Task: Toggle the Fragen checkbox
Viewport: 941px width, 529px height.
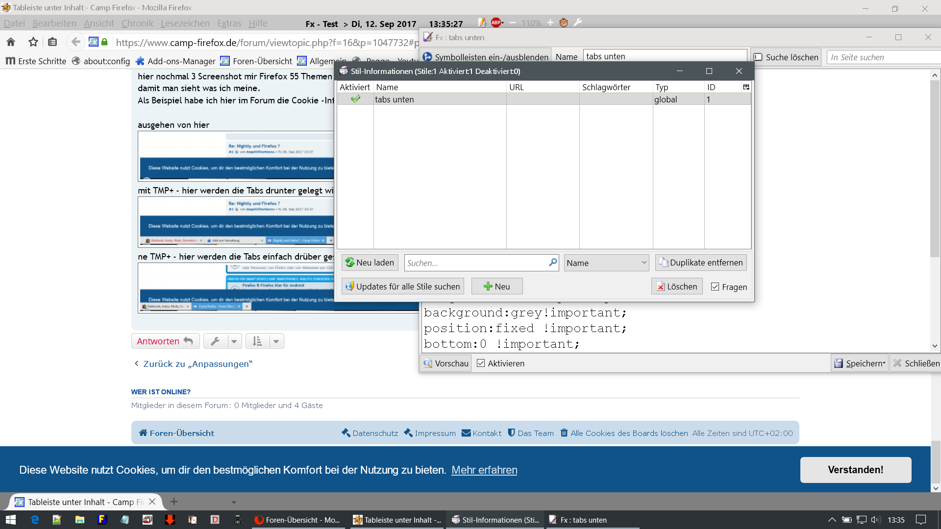Action: [715, 287]
